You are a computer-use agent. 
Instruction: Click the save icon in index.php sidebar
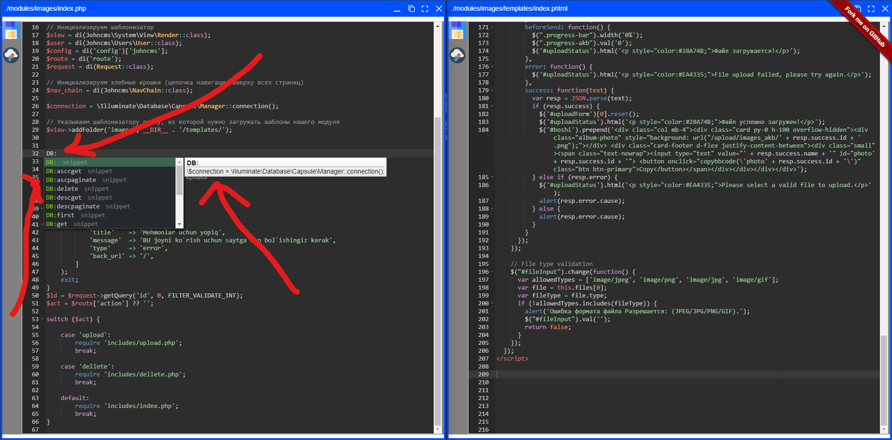pyautogui.click(x=11, y=32)
